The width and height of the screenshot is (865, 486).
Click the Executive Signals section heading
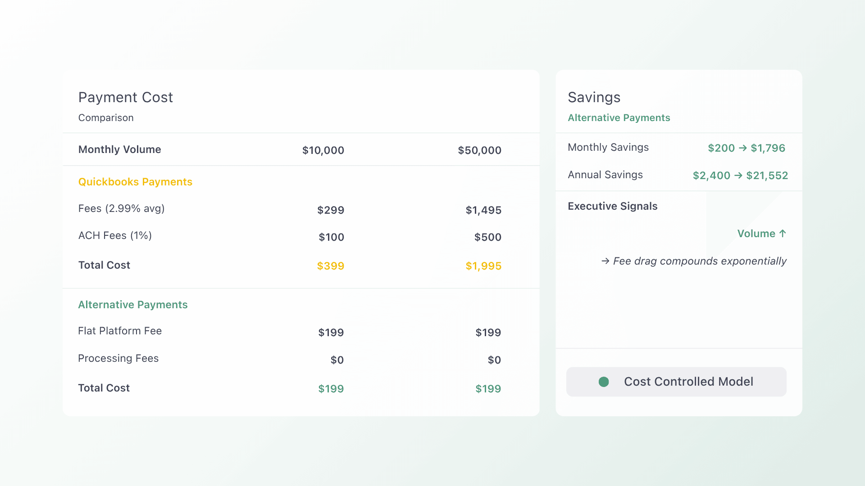click(612, 206)
